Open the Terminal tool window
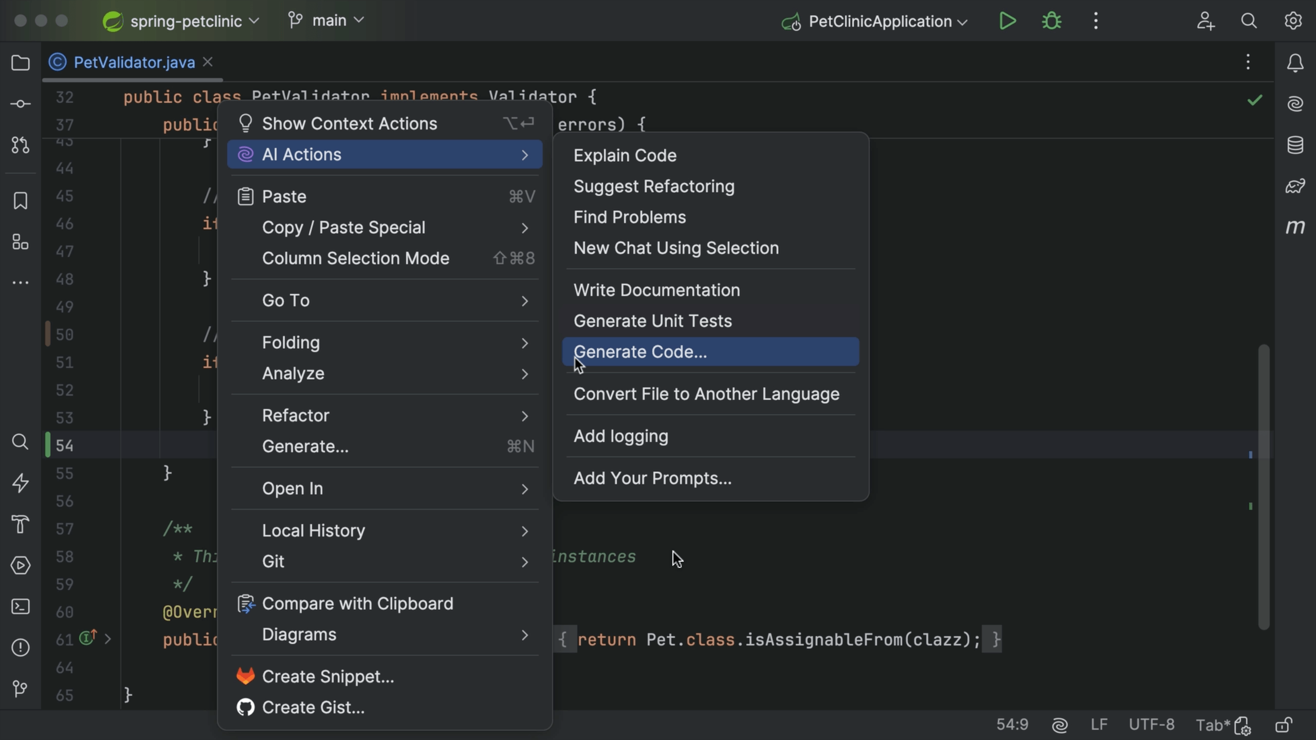 tap(20, 606)
